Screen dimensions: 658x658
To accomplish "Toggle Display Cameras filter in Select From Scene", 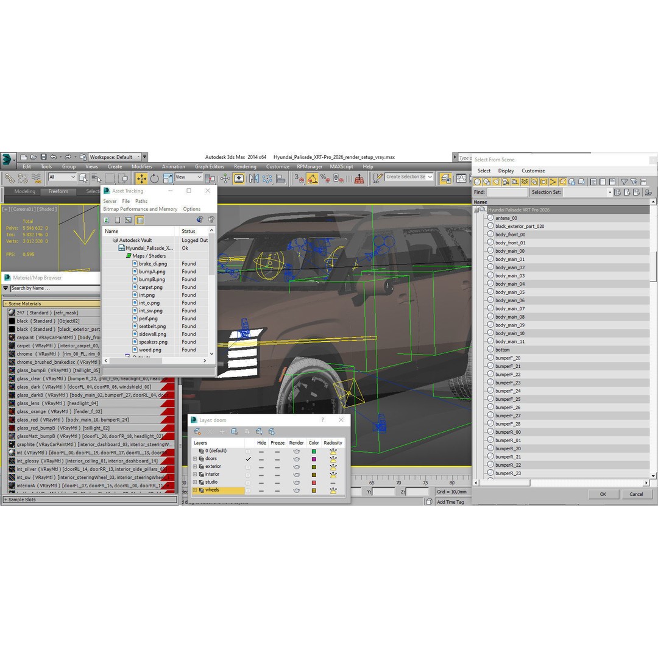I will click(x=505, y=182).
